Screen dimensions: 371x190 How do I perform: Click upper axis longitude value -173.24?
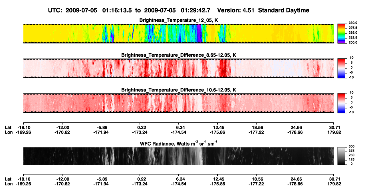coord(140,132)
